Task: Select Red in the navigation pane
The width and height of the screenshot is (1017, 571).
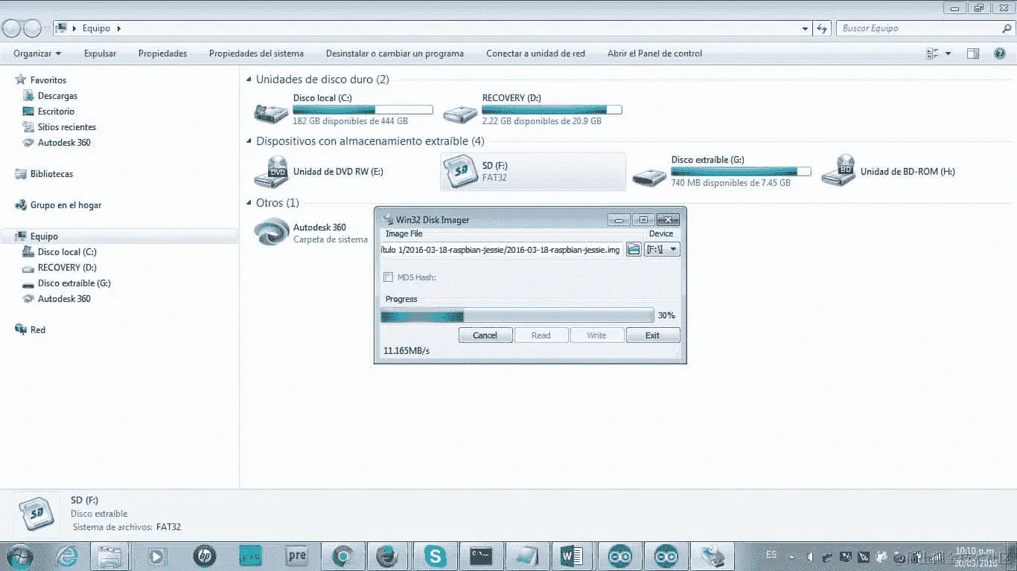Action: [37, 330]
